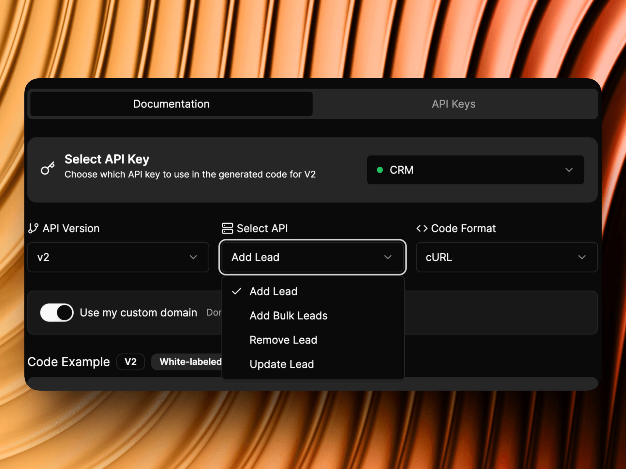This screenshot has height=469, width=626.
Task: Click the code brackets icon by Code Format
Action: click(422, 228)
